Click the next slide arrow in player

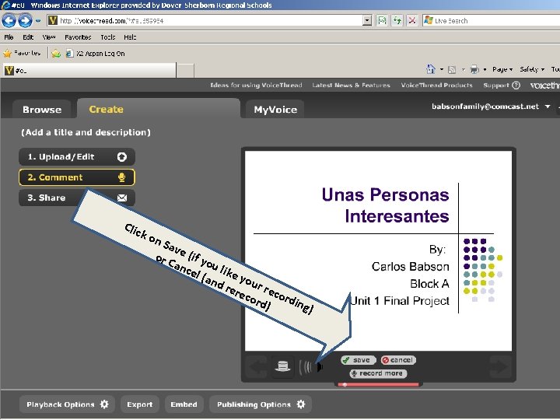click(x=500, y=367)
